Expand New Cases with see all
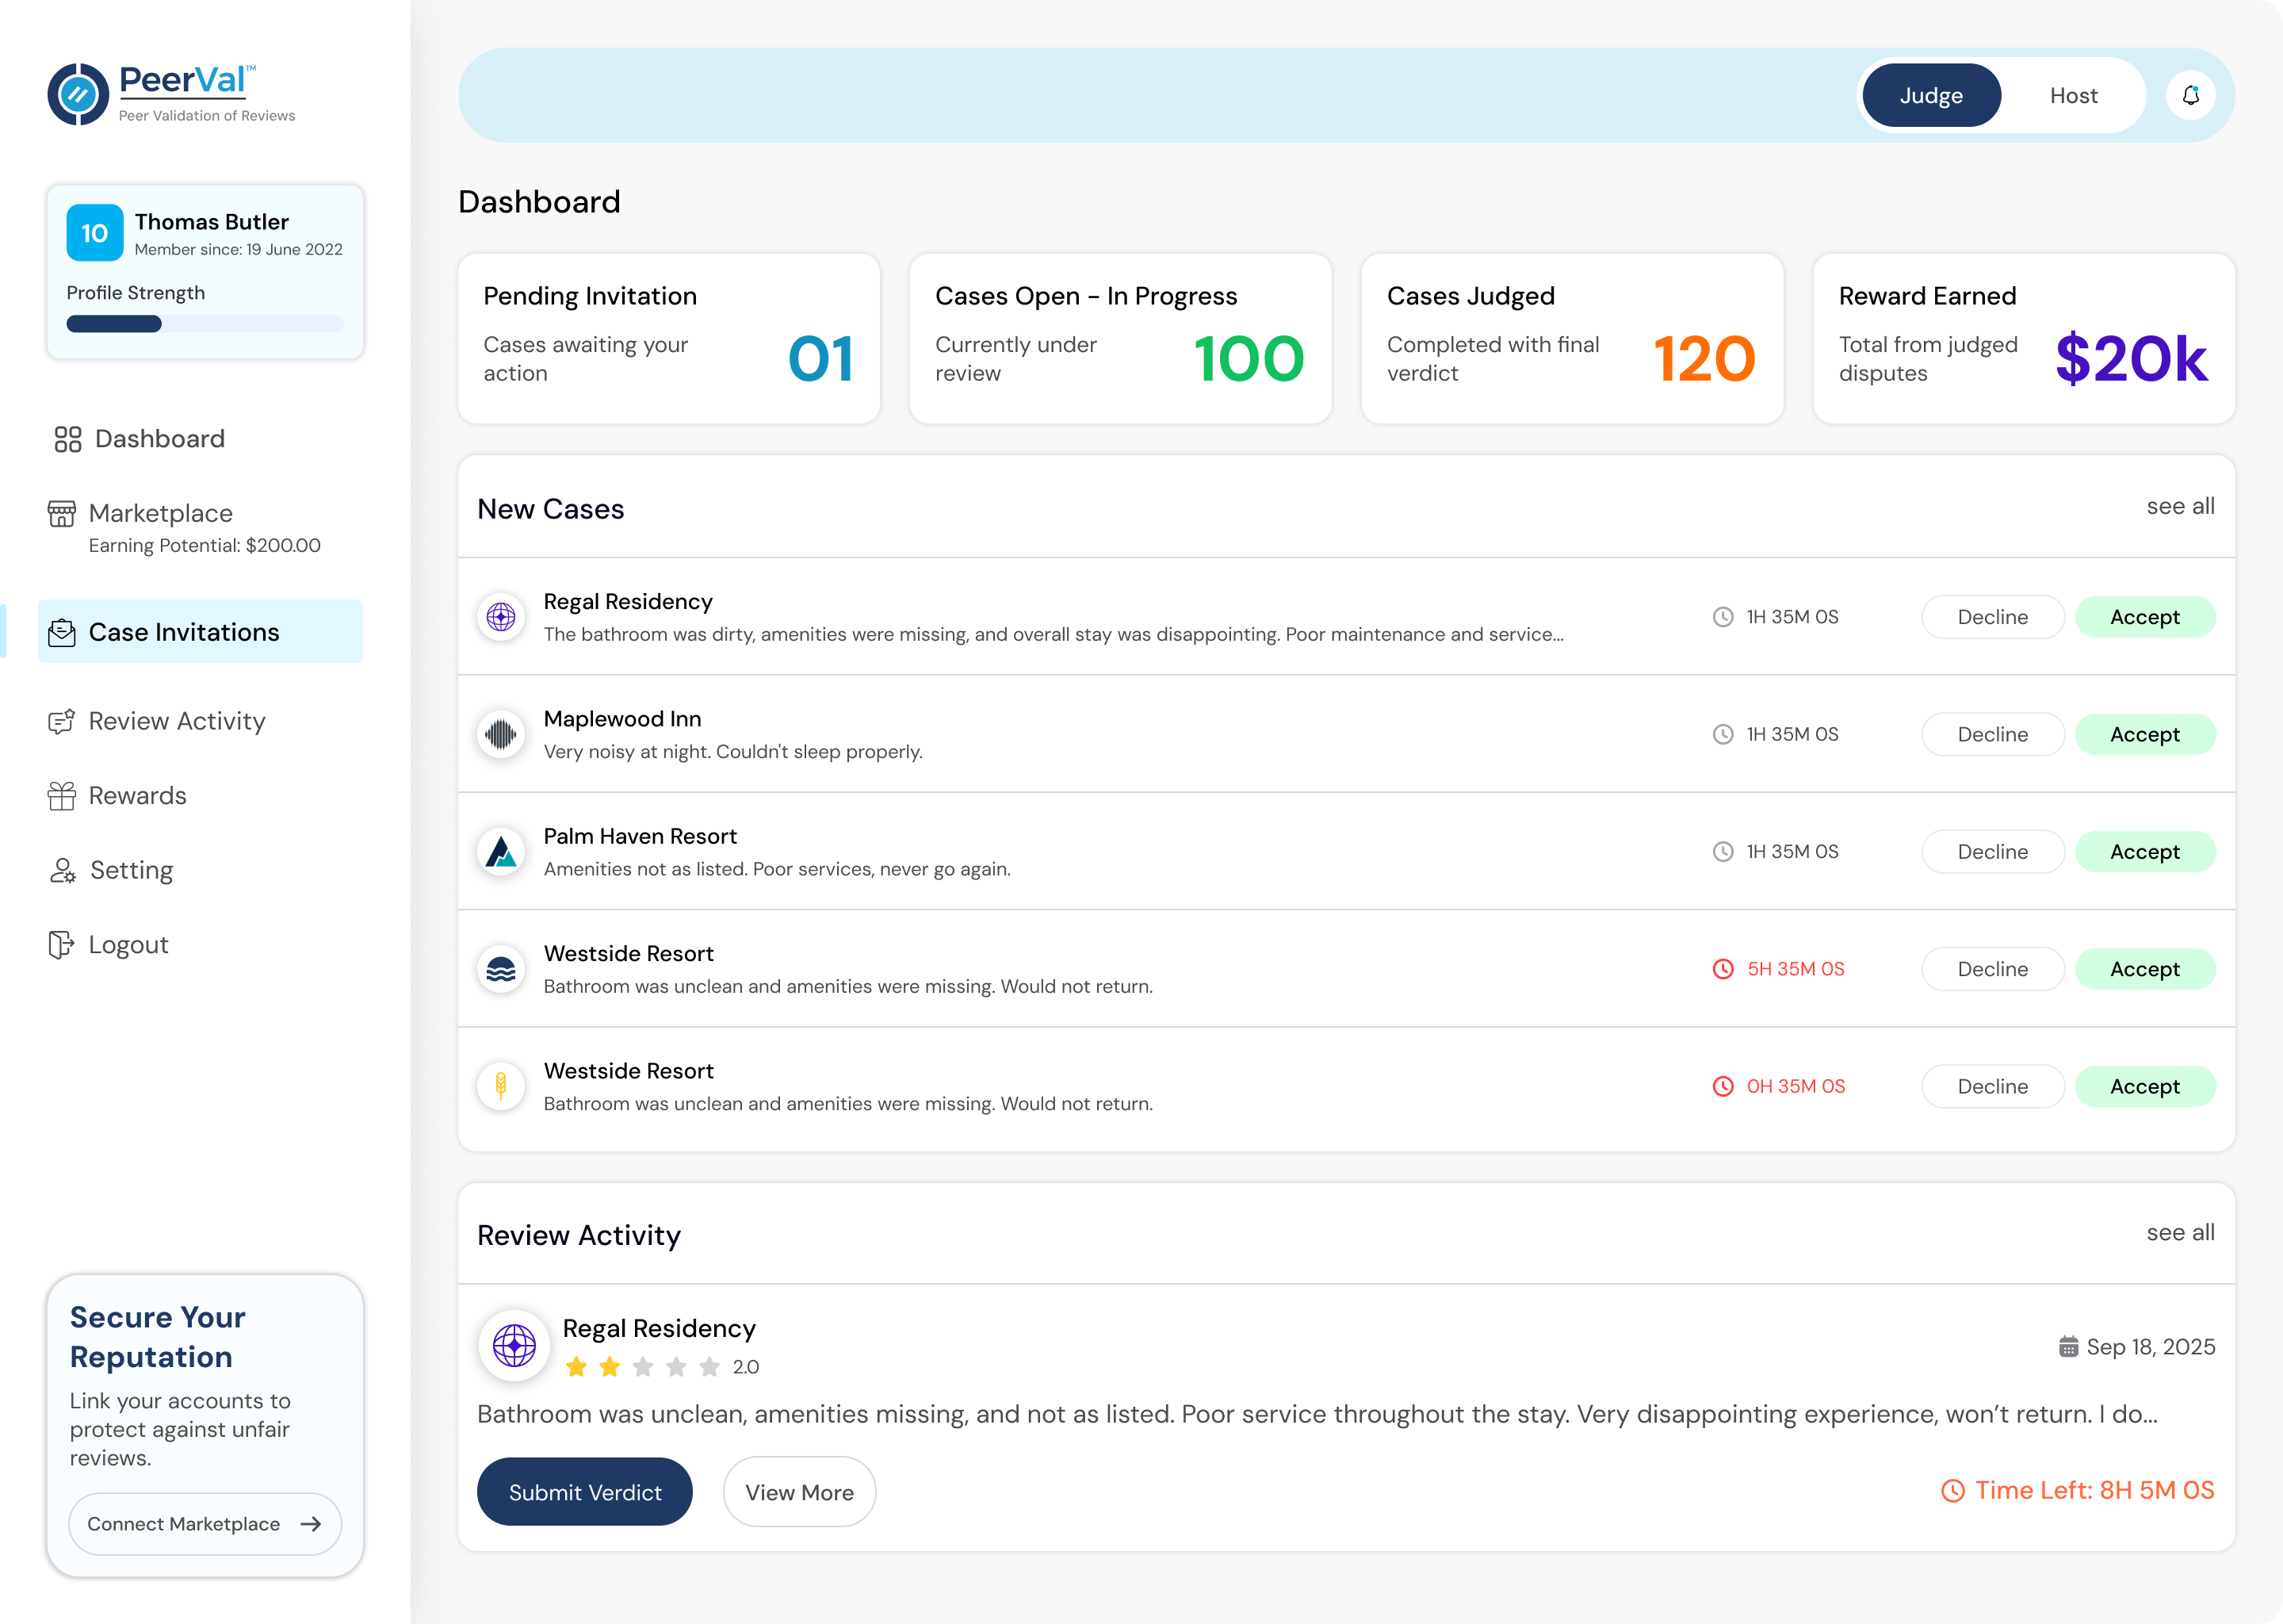The height and width of the screenshot is (1624, 2283). click(2180, 507)
